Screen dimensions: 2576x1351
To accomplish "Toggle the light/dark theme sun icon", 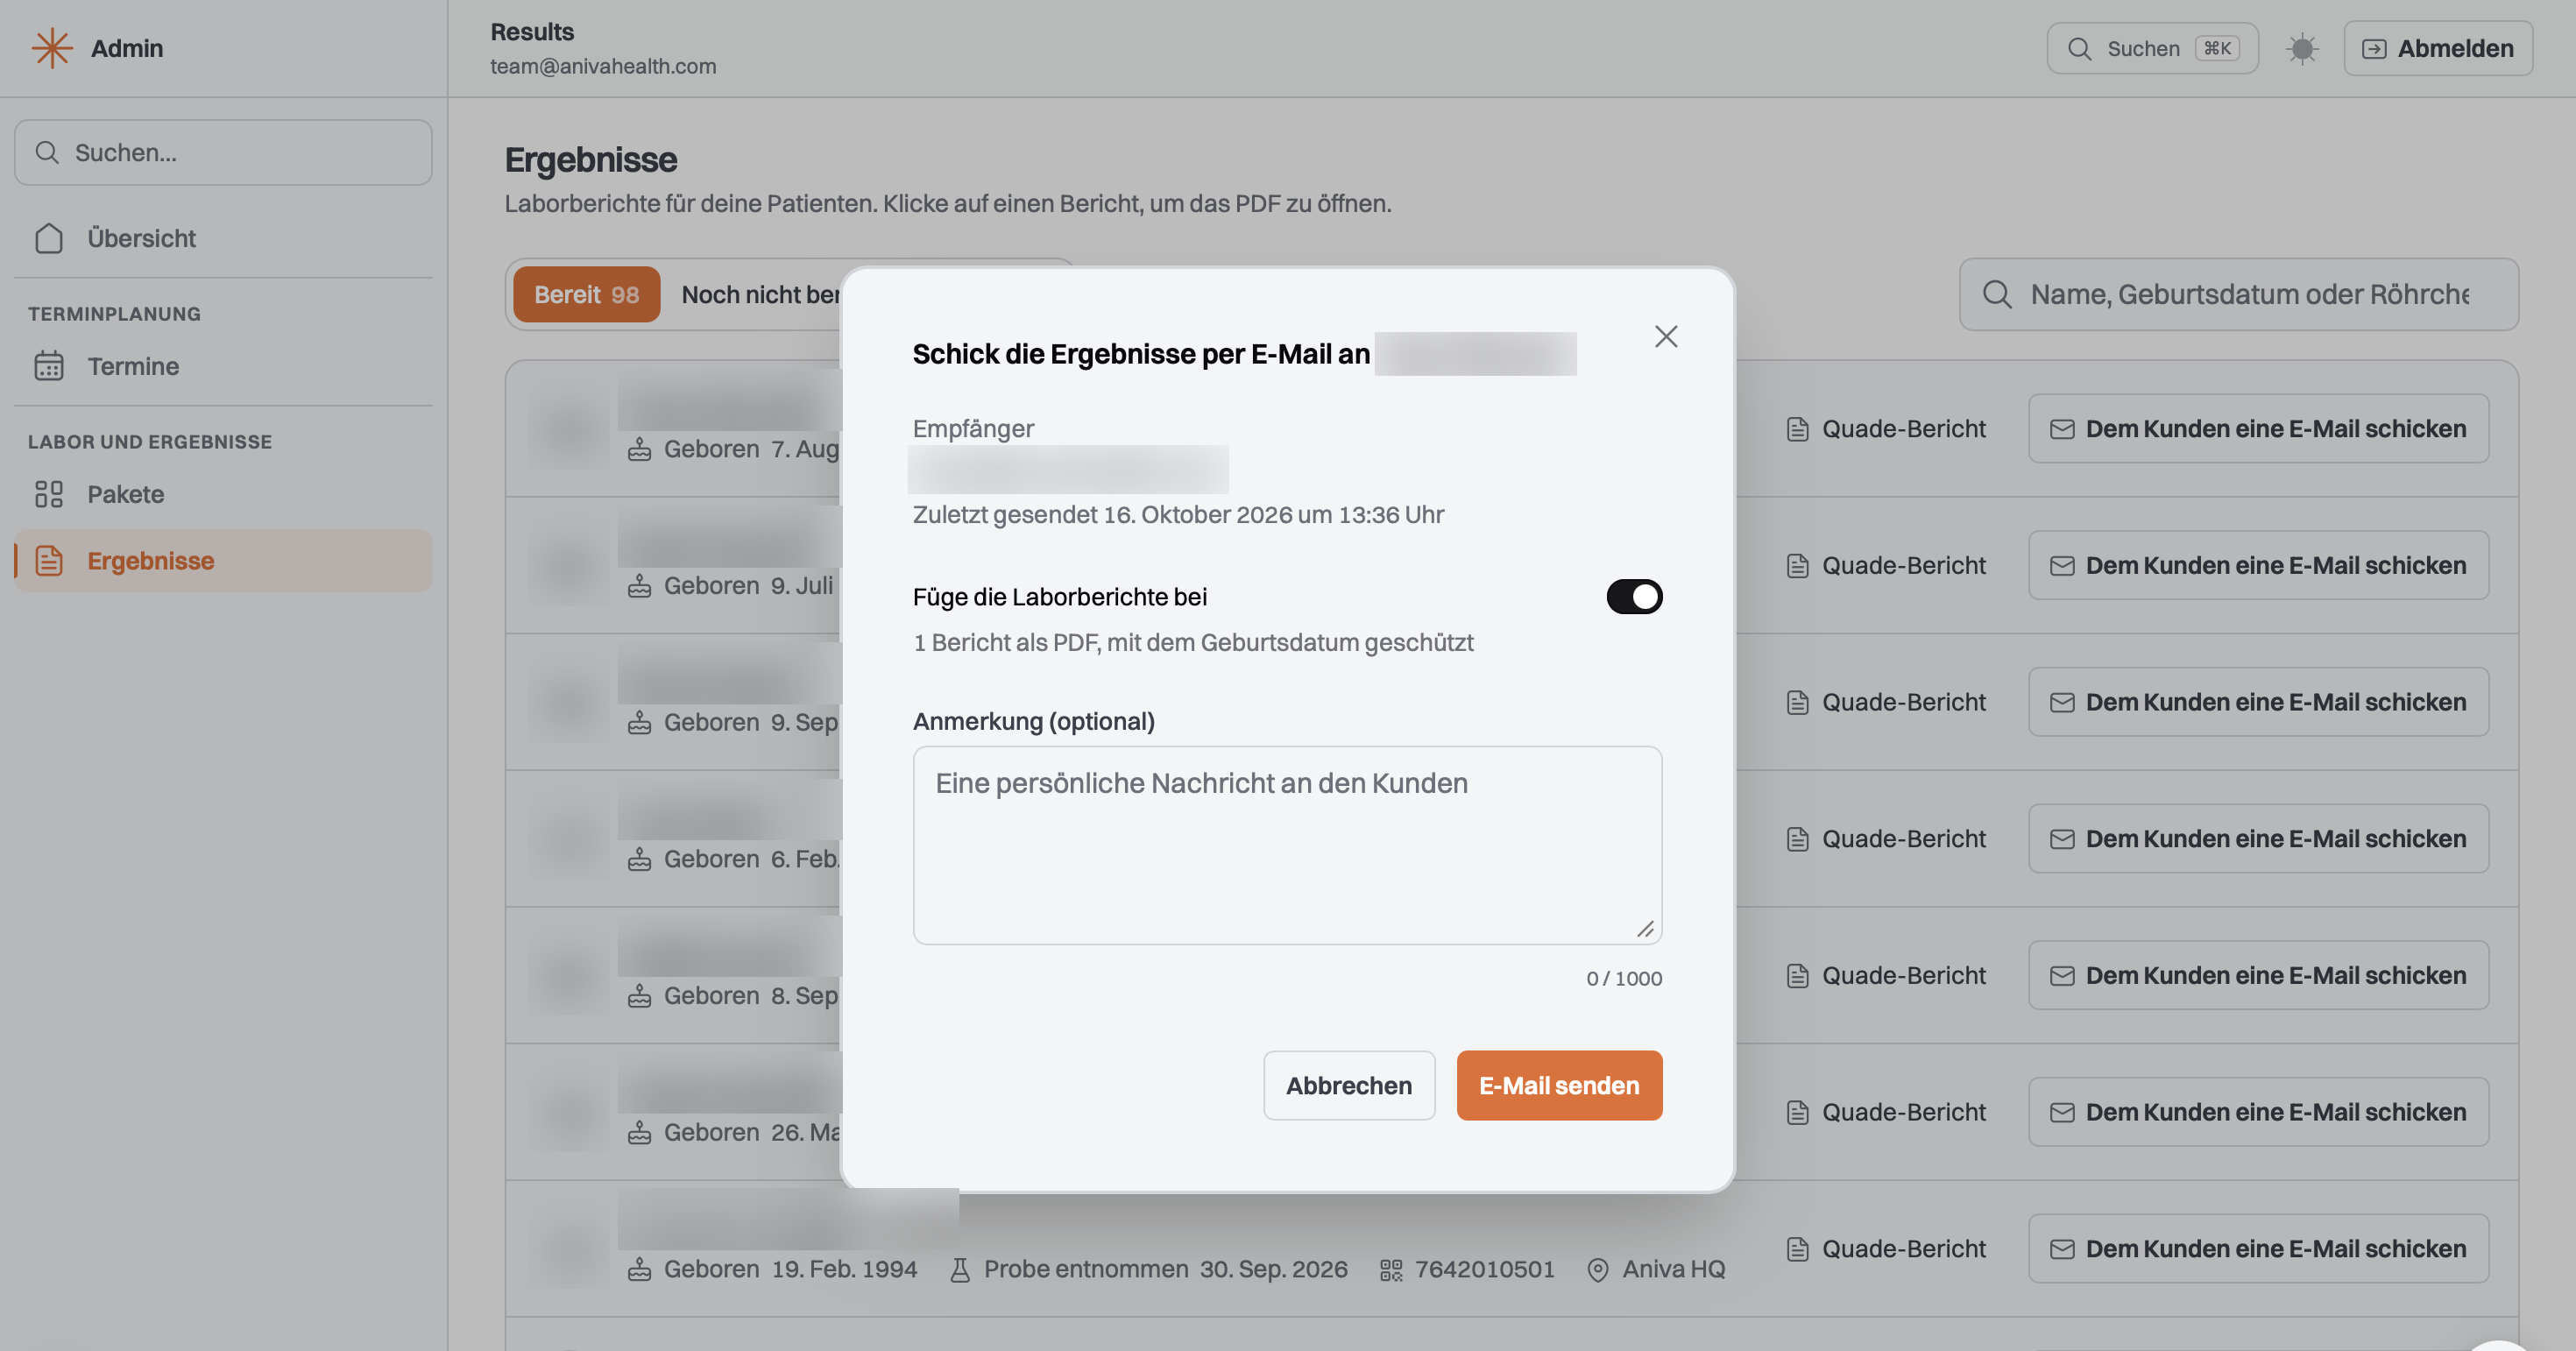I will 2301,48.
